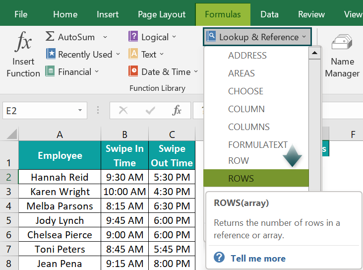This screenshot has height=270, width=363.
Task: Click the AutoSum sigma icon
Action: [x=50, y=36]
